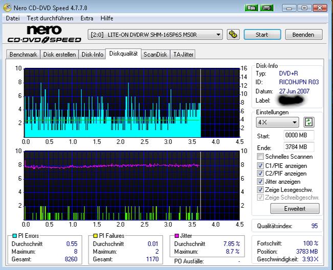The height and width of the screenshot is (270, 333).
Task: Click the green copy-to-clipboard icon in title bar
Action: (251, 8)
